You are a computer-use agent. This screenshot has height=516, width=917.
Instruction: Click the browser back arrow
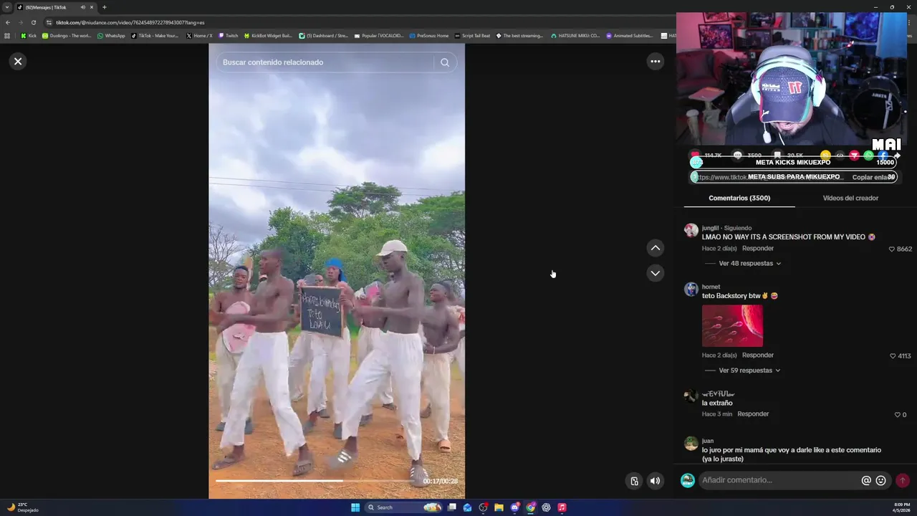(8, 22)
